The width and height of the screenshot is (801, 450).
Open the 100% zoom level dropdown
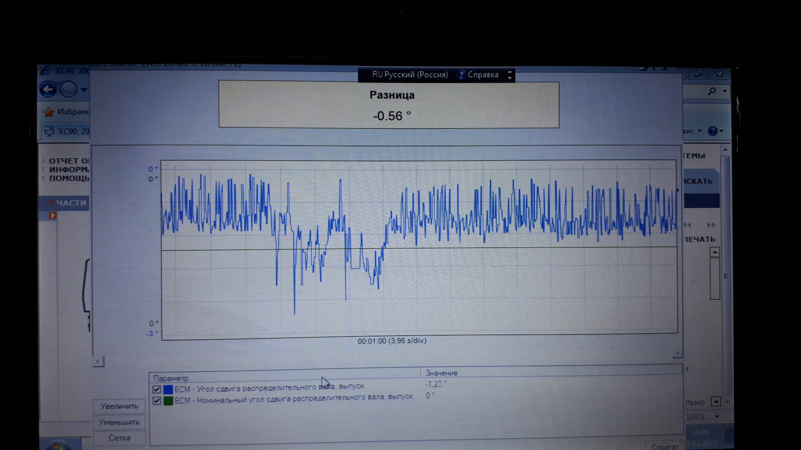tap(717, 417)
